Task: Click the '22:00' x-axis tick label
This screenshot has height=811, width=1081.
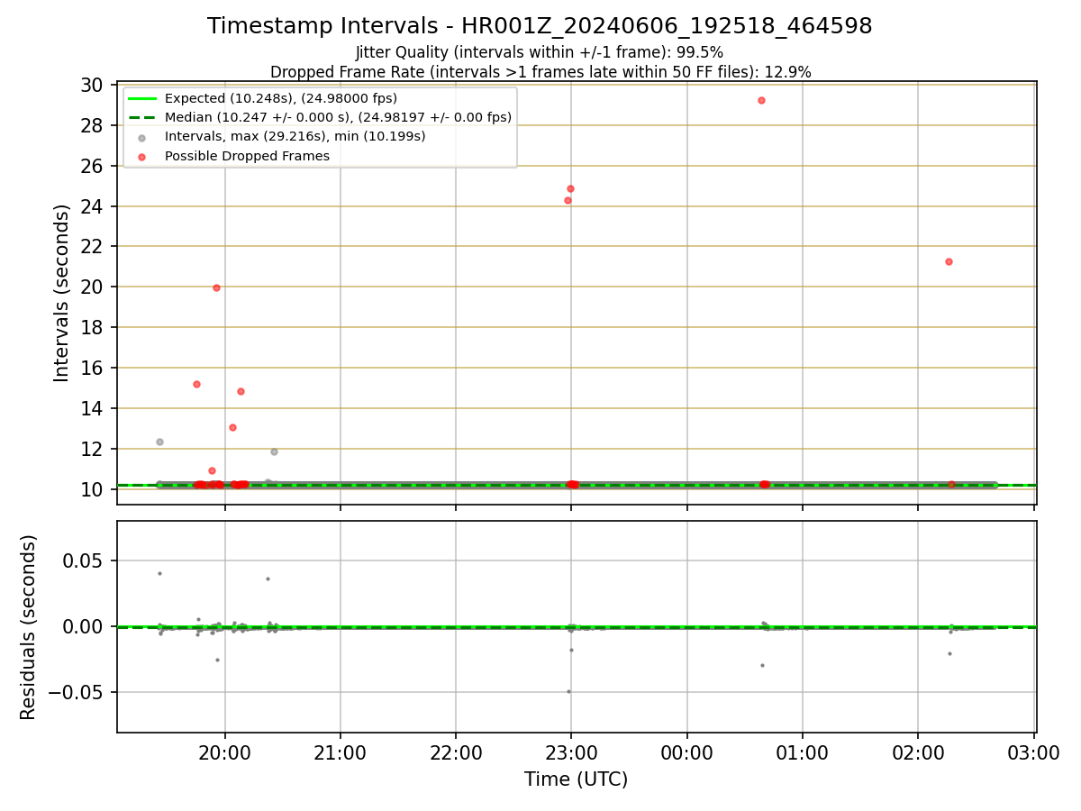Action: [x=456, y=754]
